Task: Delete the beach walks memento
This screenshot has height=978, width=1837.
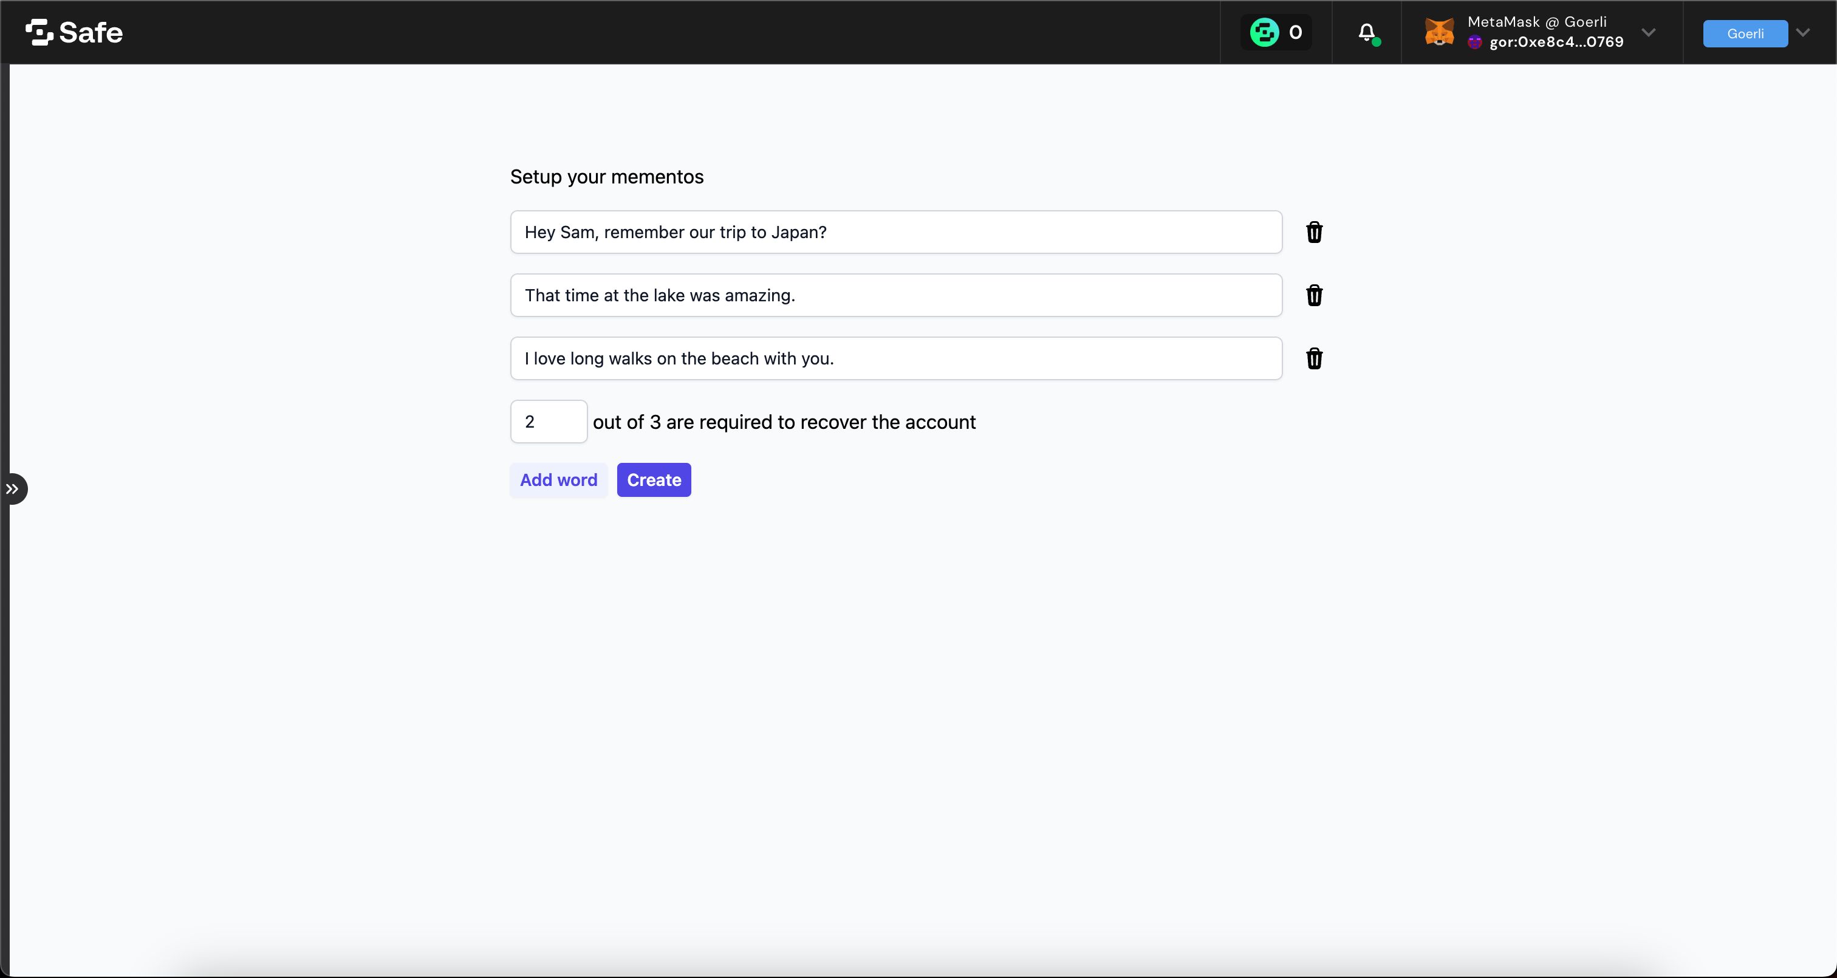Action: pyautogui.click(x=1313, y=359)
